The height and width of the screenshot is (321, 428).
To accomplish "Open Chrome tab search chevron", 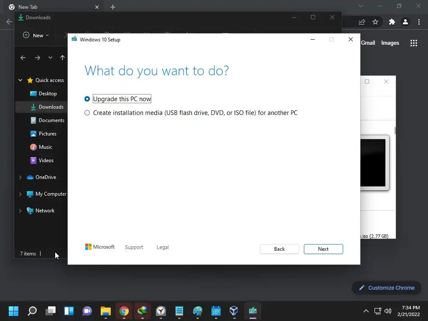I will 361,6.
